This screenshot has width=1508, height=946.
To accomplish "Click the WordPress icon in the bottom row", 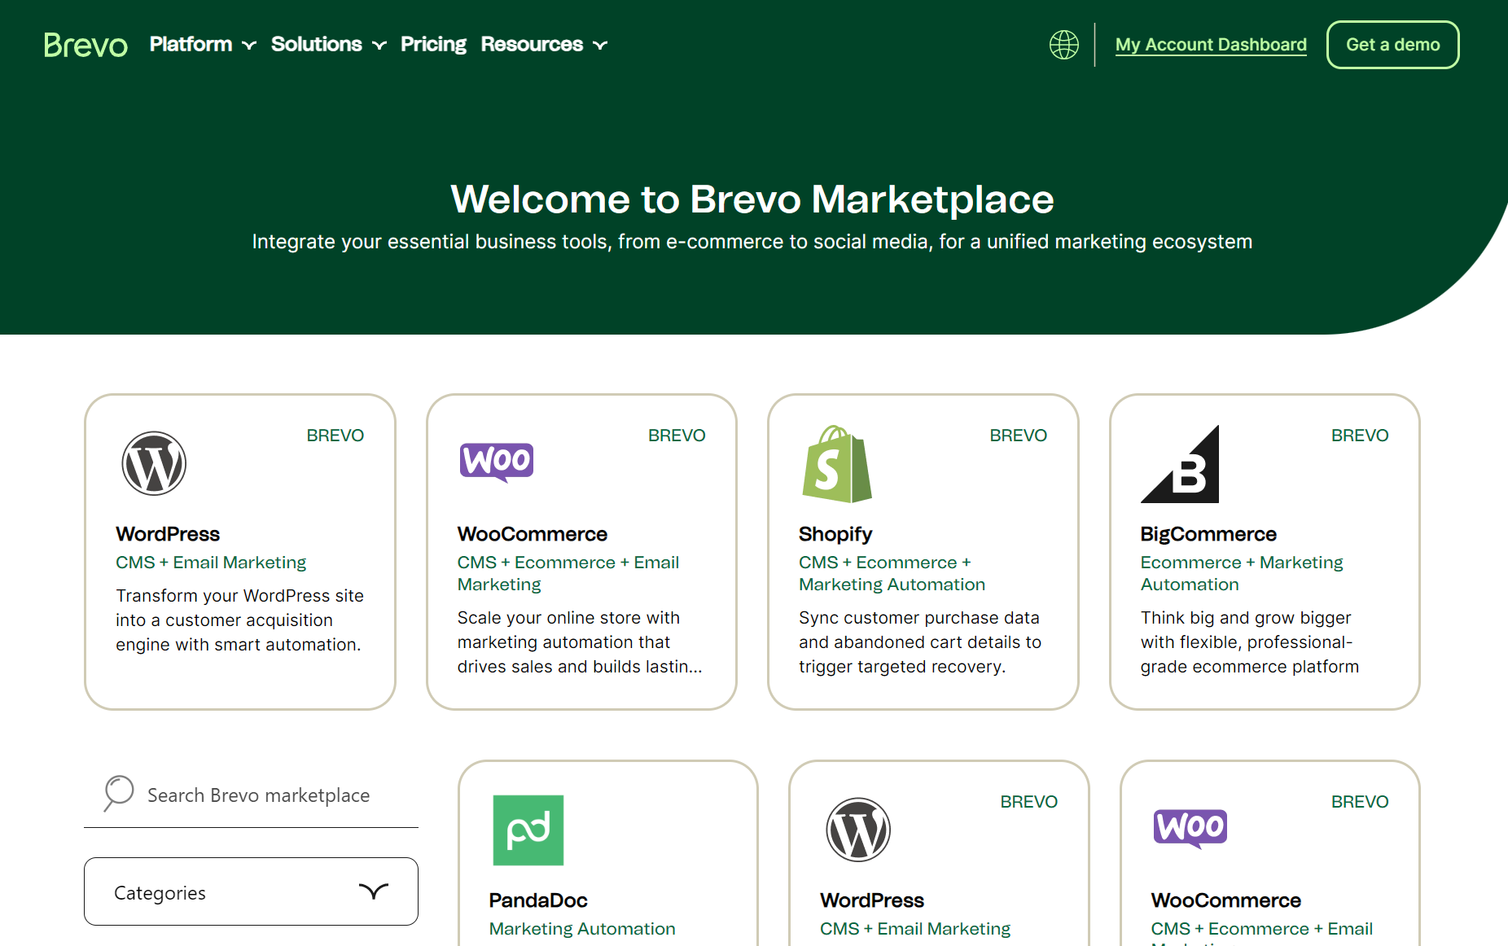I will (x=858, y=829).
